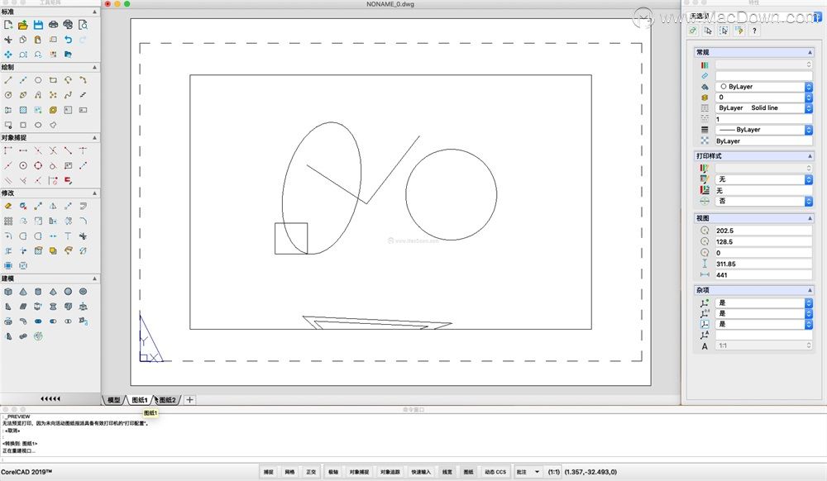This screenshot has height=481, width=827.
Task: Collapse the 视图 properties section
Action: pos(810,218)
